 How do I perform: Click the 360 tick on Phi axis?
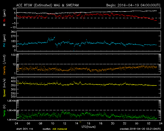(x=13, y=32)
